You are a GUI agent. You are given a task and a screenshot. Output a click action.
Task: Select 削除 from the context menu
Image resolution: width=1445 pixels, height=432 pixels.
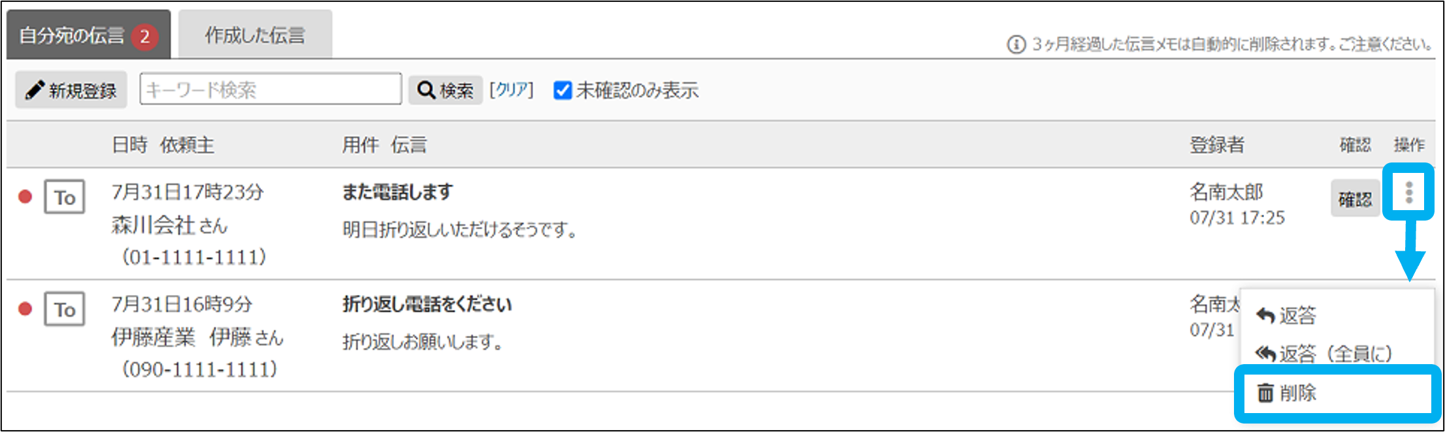1298,393
